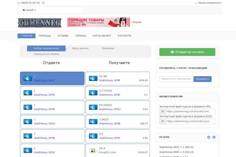Click the 53.98 rate value
236x157 pixels.
(103, 76)
